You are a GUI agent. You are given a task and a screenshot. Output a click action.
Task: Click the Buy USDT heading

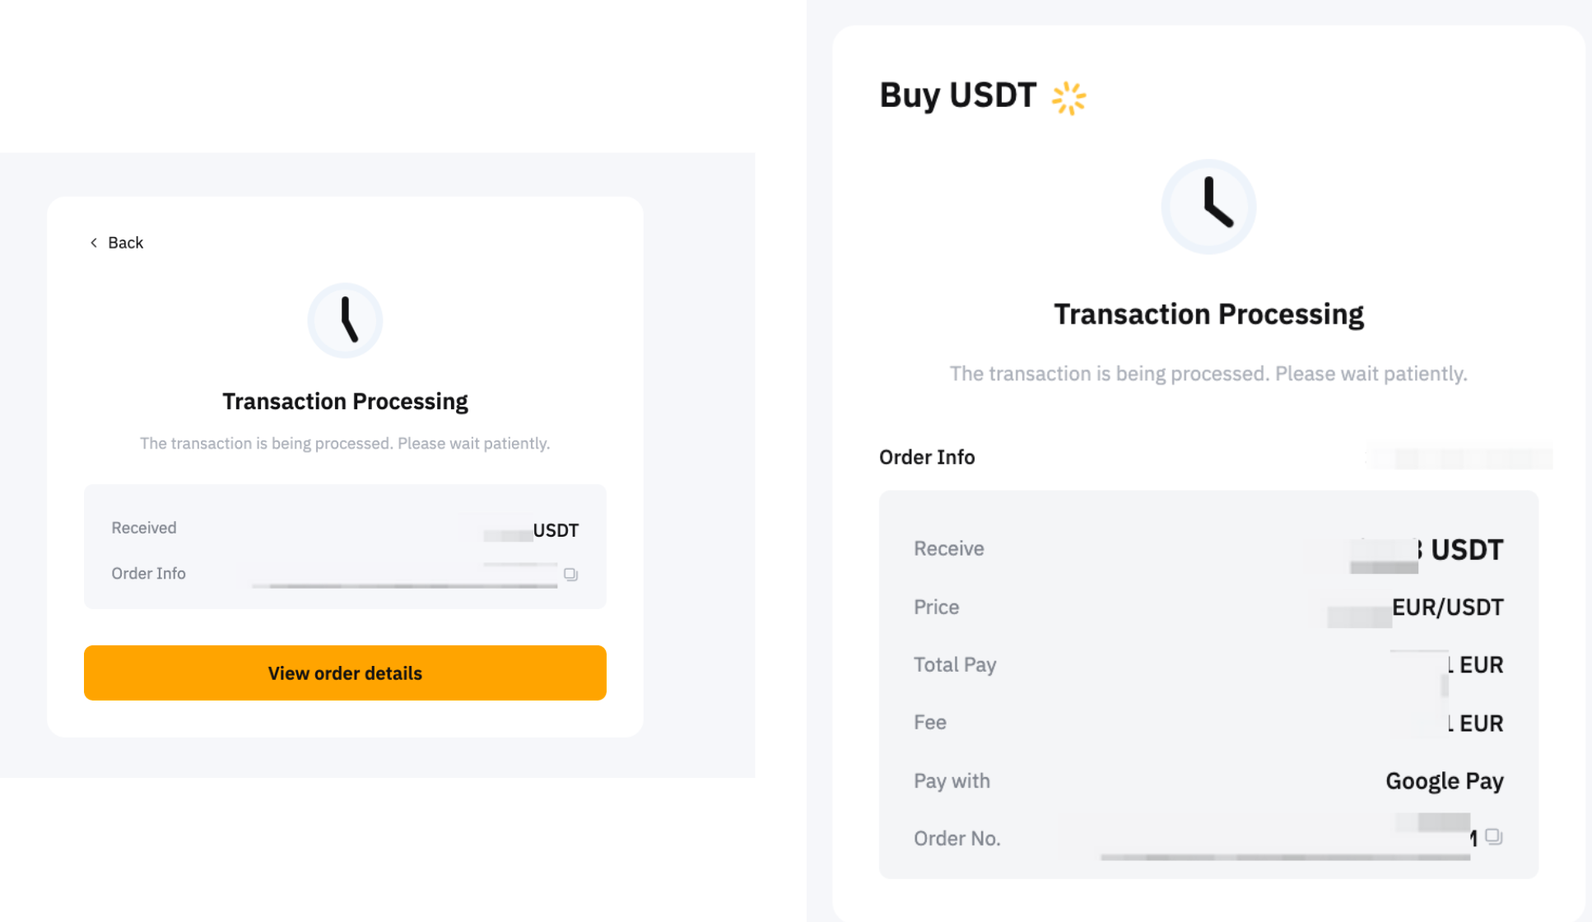957,95
